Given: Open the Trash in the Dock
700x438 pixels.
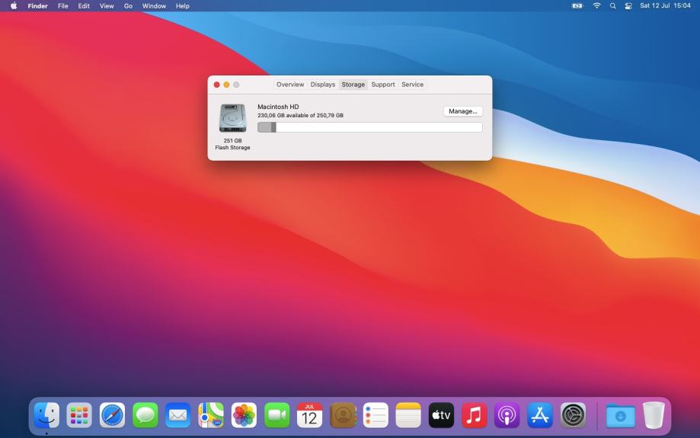Looking at the screenshot, I should click(x=653, y=415).
